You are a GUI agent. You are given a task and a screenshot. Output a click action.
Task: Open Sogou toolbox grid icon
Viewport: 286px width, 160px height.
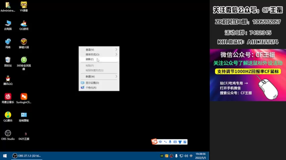coord(185,142)
